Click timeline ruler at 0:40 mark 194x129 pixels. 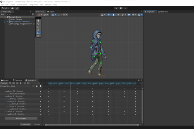click(95, 83)
